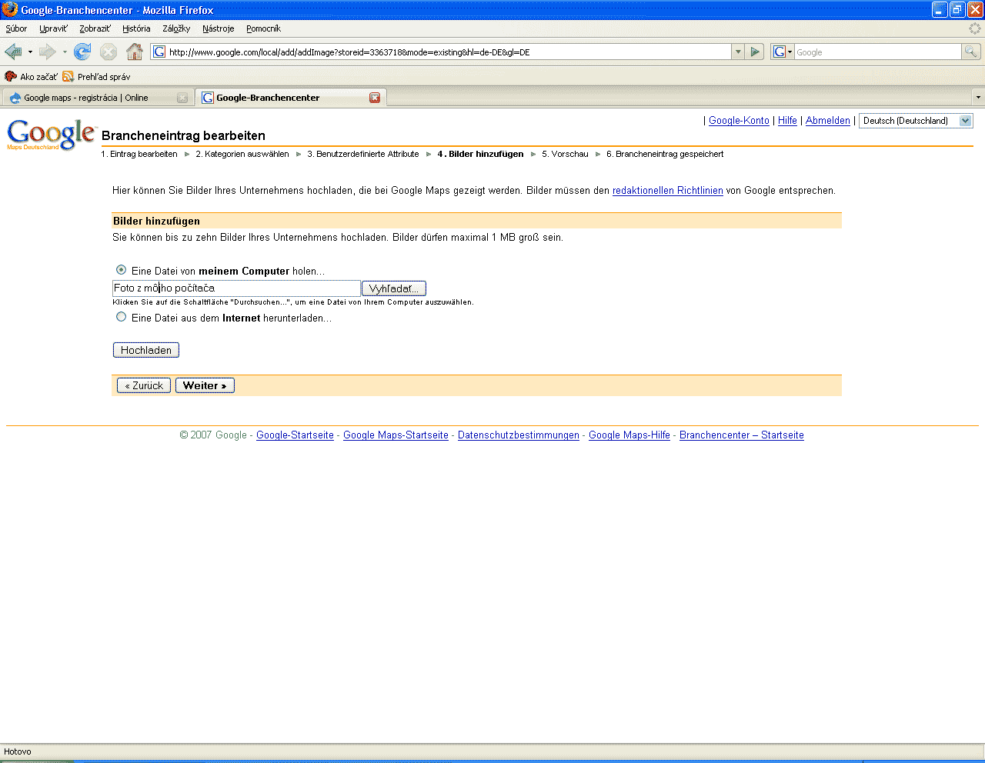Viewport: 985px width, 763px height.
Task: Open the Hilfe link
Action: click(x=787, y=121)
